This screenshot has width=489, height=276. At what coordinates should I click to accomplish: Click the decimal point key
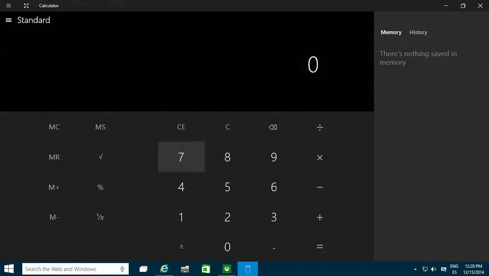coord(274,247)
